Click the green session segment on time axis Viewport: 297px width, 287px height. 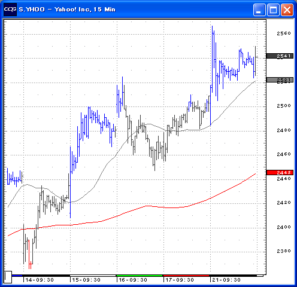(140, 276)
